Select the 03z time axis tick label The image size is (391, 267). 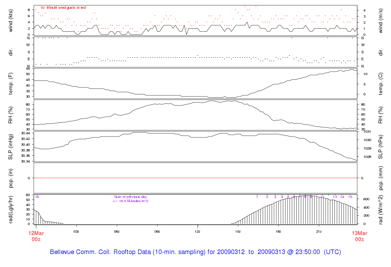coord(76,232)
